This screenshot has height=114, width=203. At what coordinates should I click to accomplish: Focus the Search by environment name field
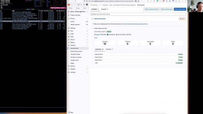pos(138,14)
